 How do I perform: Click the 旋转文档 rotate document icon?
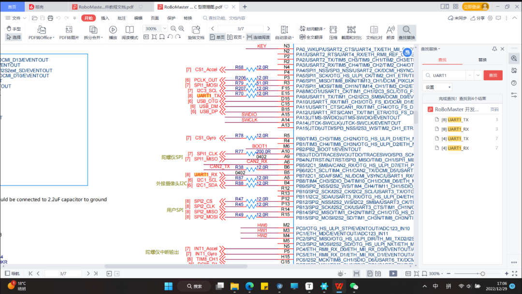(196, 30)
